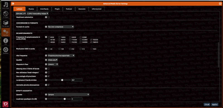Enable Headroom automatico checkbox
The height and width of the screenshot is (108, 223).
coord(49,17)
